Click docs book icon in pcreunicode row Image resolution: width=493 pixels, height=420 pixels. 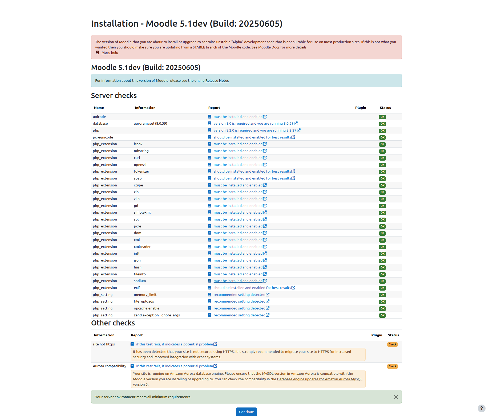click(209, 137)
